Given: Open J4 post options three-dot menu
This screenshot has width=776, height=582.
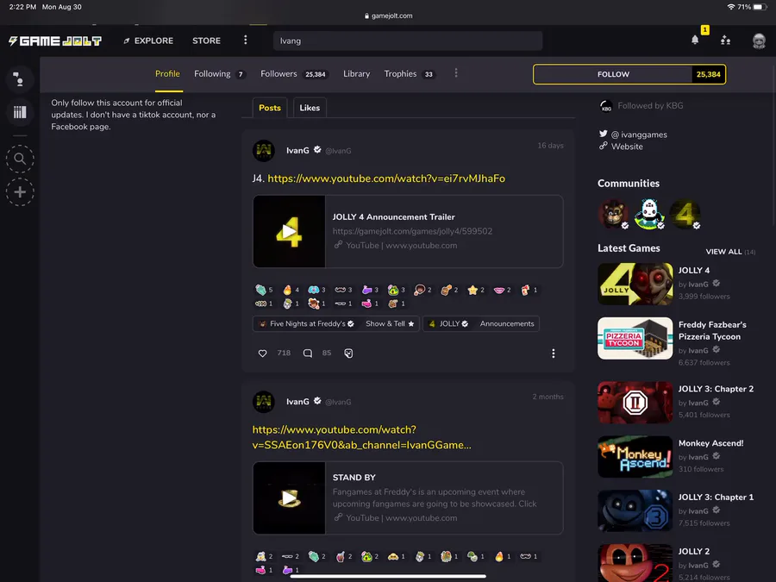Looking at the screenshot, I should (554, 353).
